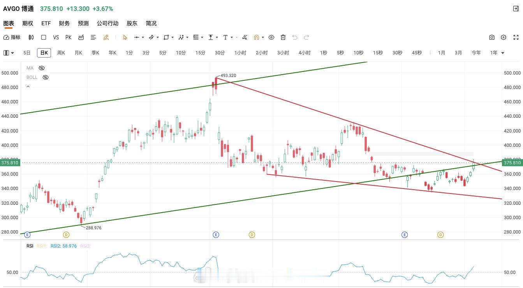
Task: Toggle MA indicator visibility
Action: click(42, 68)
